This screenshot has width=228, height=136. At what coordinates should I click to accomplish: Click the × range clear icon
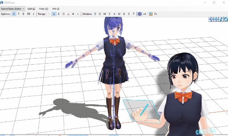pyautogui.click(x=78, y=14)
